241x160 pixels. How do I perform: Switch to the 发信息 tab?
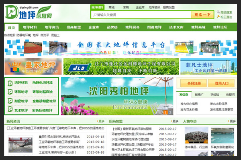click(x=184, y=95)
